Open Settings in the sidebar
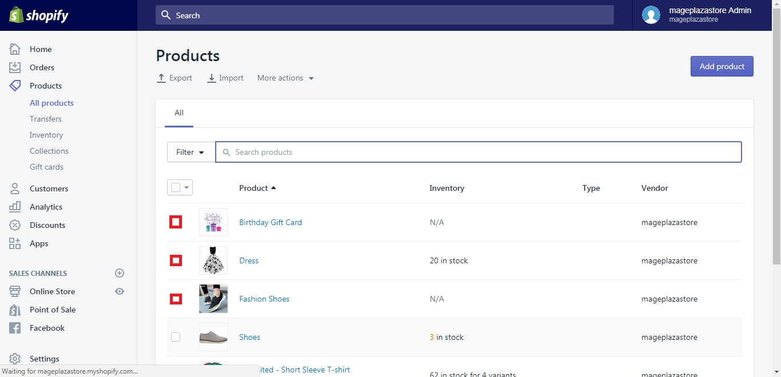Viewport: 781px width, 377px height. tap(45, 359)
